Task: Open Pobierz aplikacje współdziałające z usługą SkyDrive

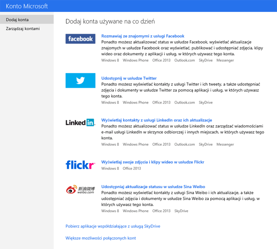Action: (113, 226)
